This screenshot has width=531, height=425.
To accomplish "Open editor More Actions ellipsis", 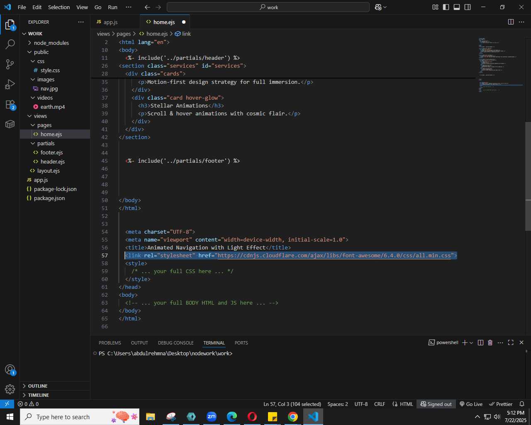I will [521, 22].
